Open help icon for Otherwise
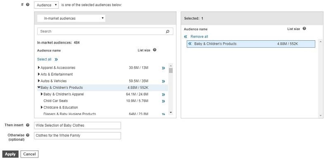The width and height of the screenshot is (328, 160). pos(28,135)
